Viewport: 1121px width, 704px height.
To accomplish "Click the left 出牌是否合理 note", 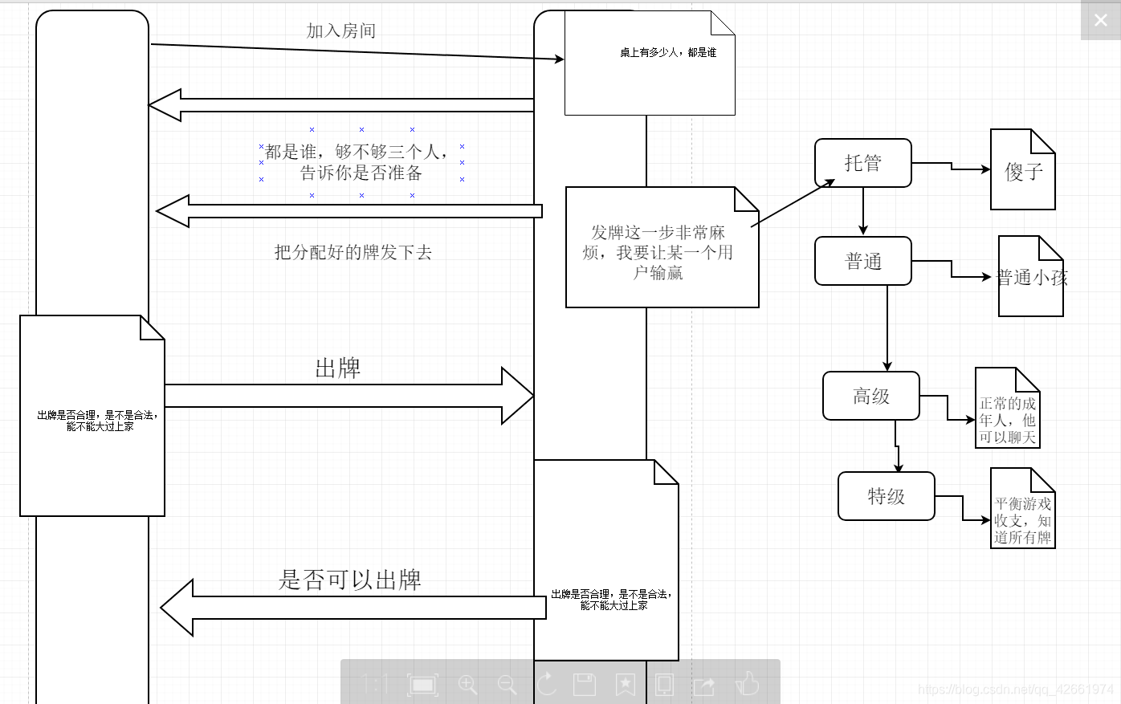I will 92,416.
